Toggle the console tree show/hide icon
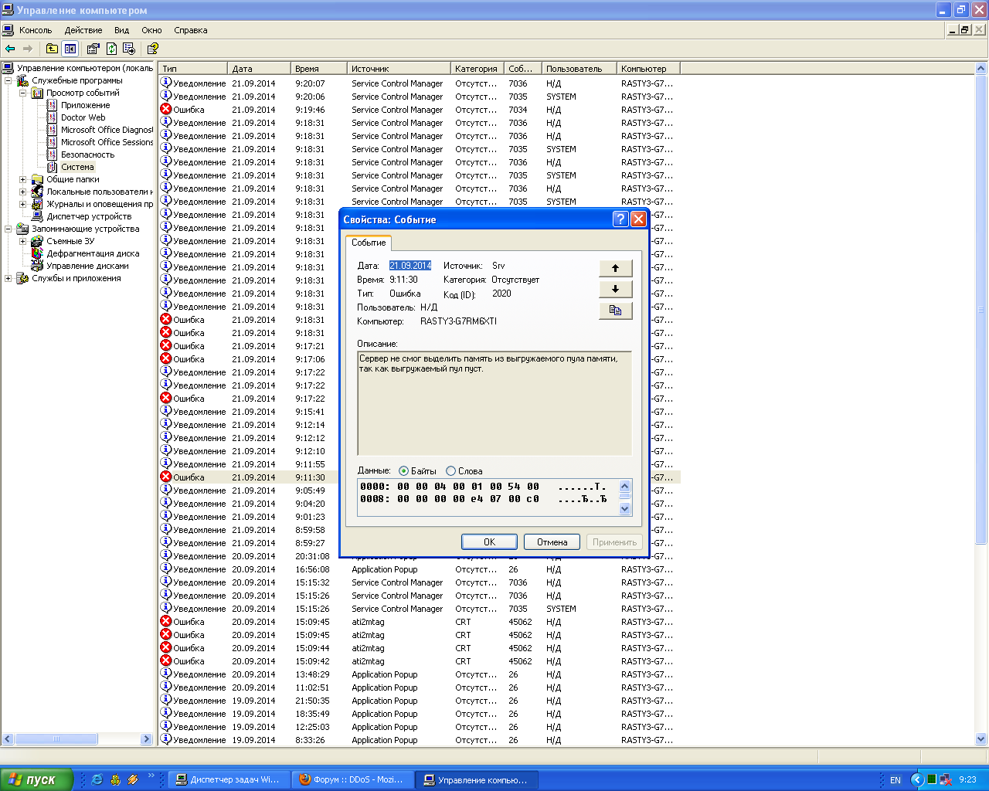 pos(70,49)
